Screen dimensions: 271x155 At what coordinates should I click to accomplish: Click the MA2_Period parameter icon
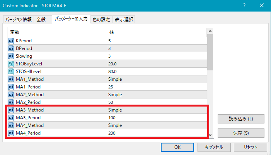(11, 102)
